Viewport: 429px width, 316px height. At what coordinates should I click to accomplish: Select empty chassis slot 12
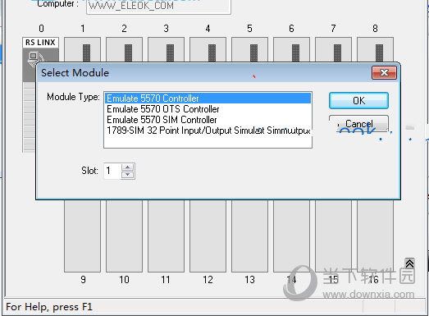208,236
